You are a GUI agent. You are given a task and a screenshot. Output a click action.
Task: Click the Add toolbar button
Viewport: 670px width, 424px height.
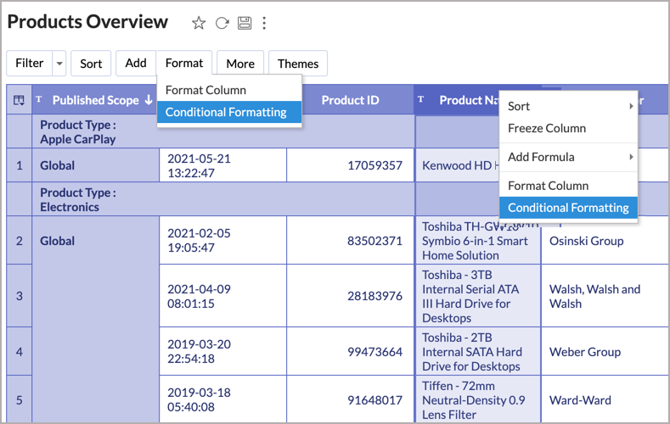point(136,64)
